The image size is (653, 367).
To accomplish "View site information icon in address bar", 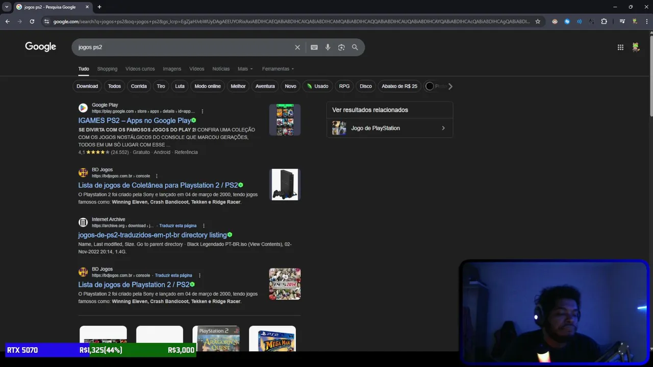I will (46, 21).
